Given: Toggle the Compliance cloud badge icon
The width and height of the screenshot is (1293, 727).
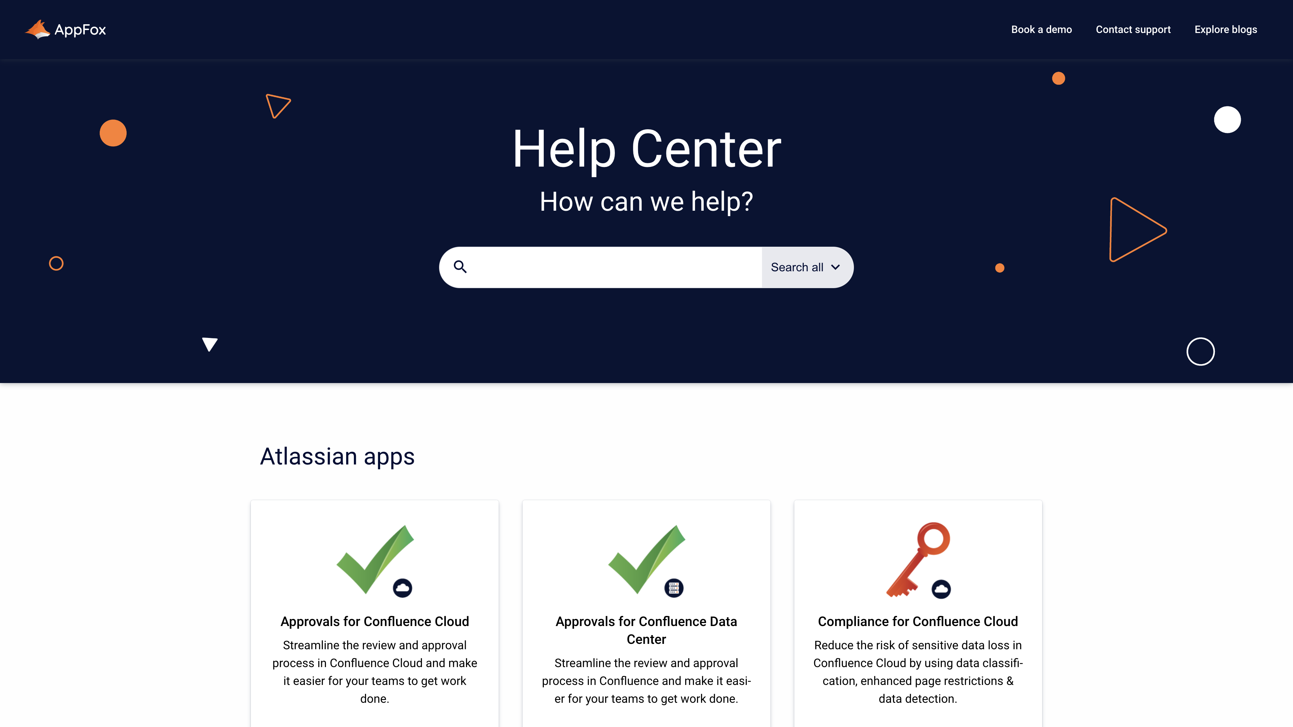Looking at the screenshot, I should [941, 589].
